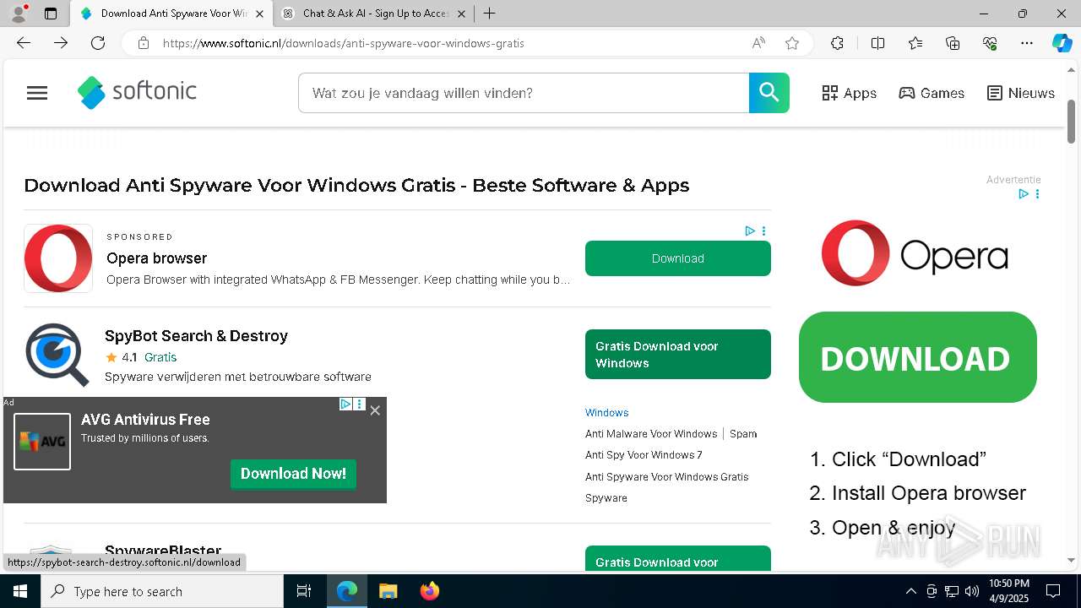
Task: Open the Tab actions menu icon
Action: coord(51,14)
